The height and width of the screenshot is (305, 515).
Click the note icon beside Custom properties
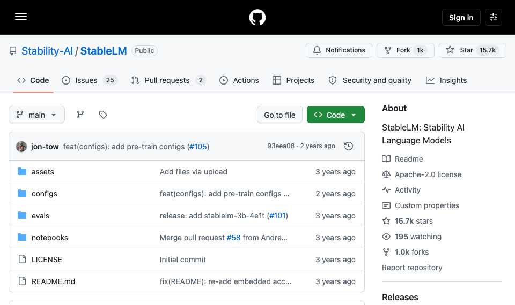point(386,205)
